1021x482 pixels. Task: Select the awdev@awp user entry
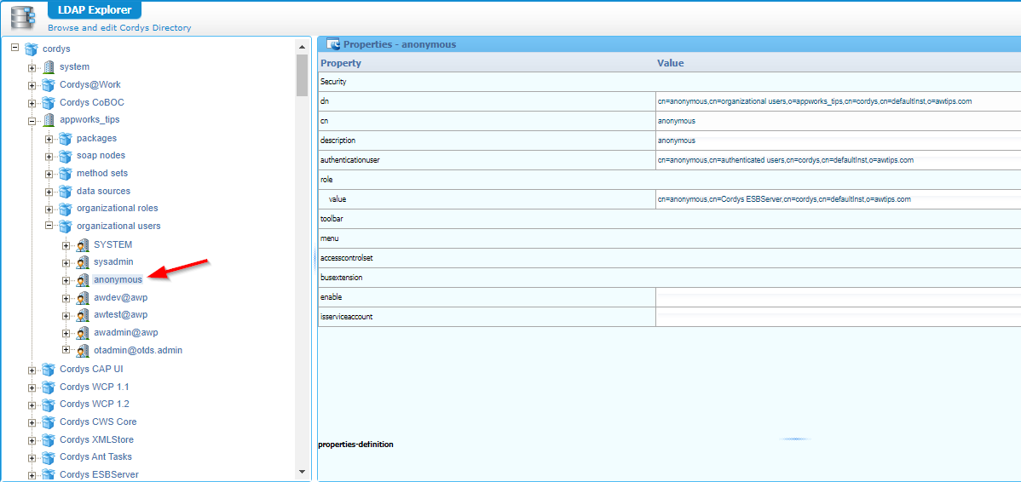tap(120, 298)
